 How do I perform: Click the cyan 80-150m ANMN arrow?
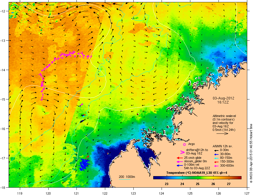coord(216,158)
